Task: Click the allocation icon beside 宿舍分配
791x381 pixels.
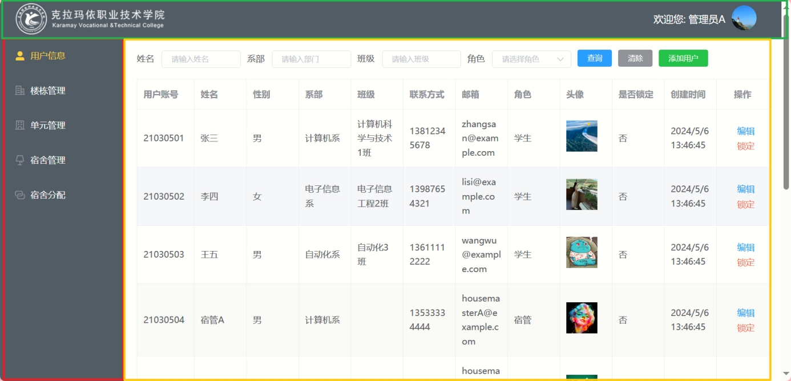Action: pos(20,195)
